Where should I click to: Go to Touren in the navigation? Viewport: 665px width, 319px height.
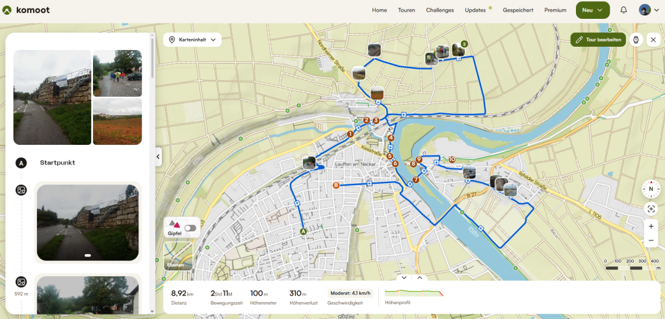pos(406,10)
